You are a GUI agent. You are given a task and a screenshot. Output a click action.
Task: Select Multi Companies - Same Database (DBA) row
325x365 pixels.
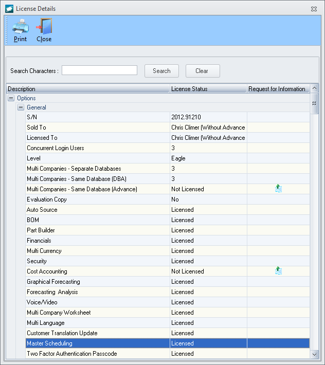click(x=168, y=179)
